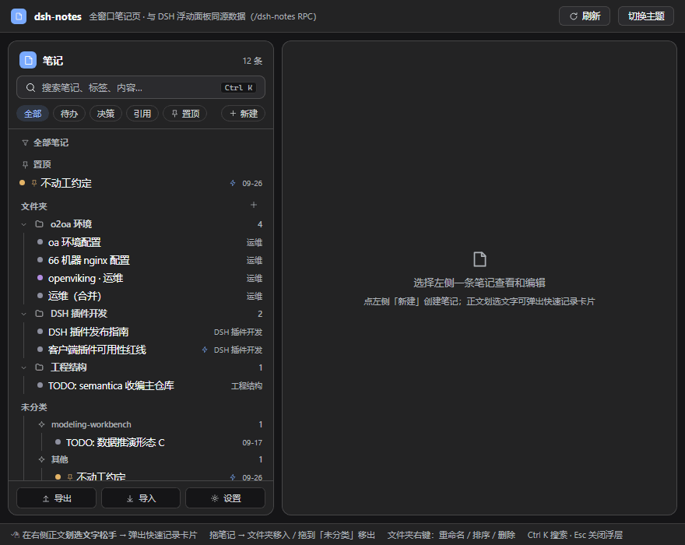
Task: Click the filter funnel icon beside 全部笔记
Action: click(x=25, y=143)
